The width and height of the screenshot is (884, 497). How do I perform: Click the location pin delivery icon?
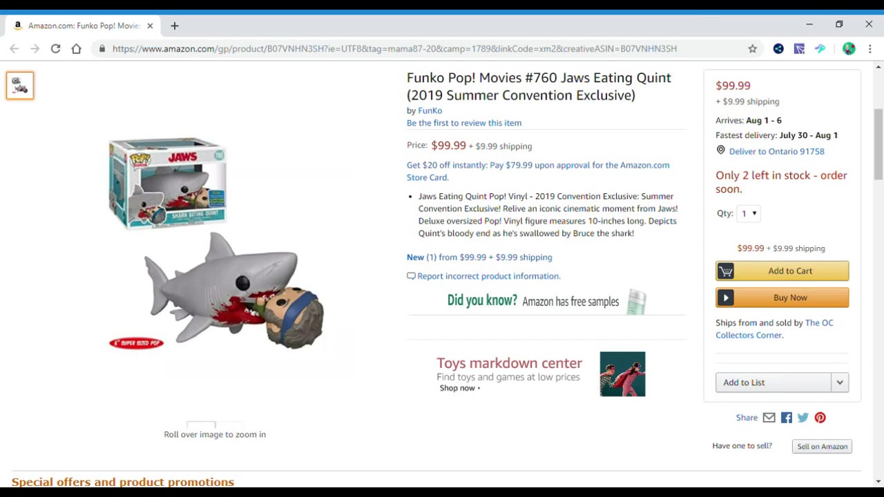click(x=720, y=150)
